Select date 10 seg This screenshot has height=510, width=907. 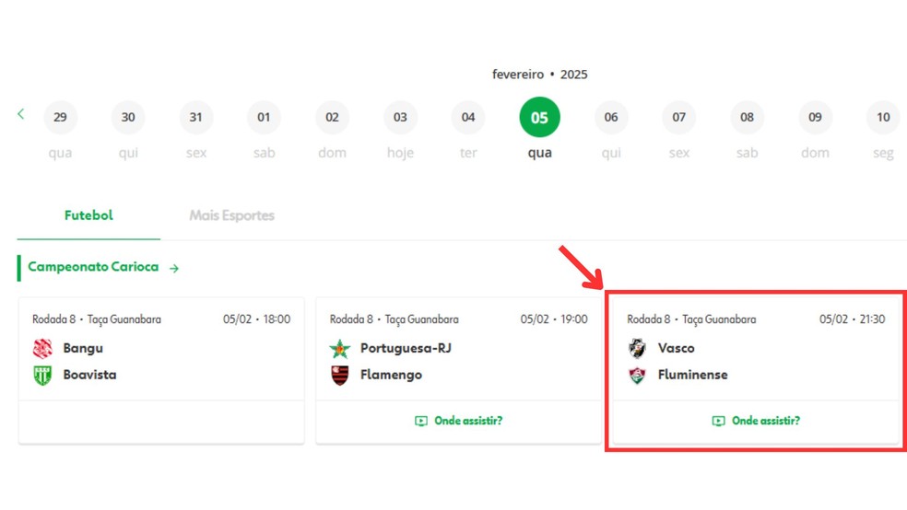point(883,118)
